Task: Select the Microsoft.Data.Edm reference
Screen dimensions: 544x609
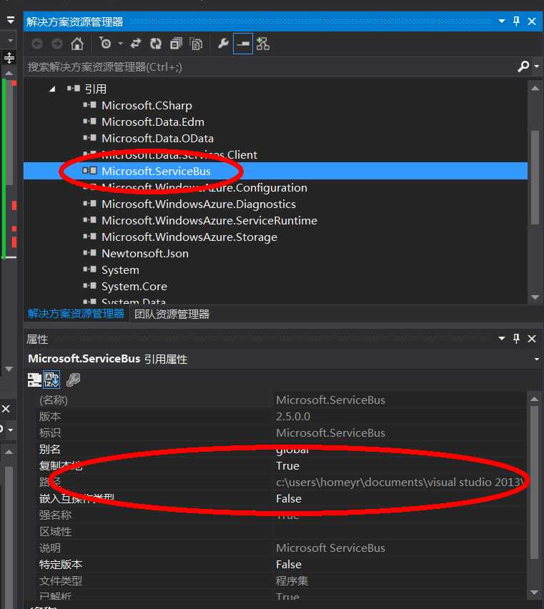Action: pyautogui.click(x=153, y=122)
